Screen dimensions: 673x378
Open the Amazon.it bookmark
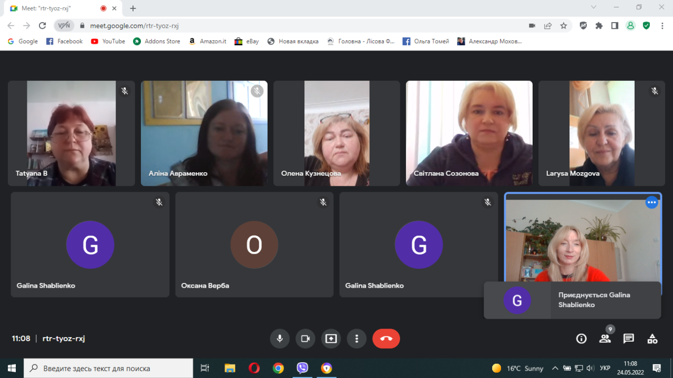tap(207, 41)
